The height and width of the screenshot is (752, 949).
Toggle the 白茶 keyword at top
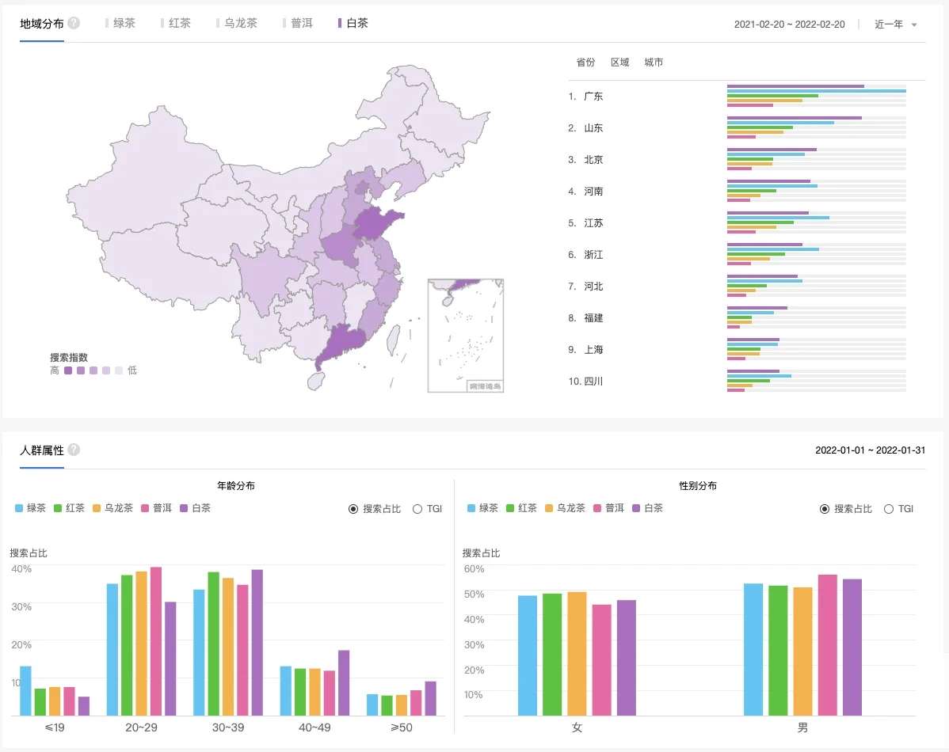[x=353, y=23]
